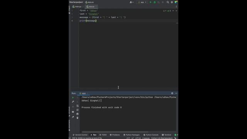The height and width of the screenshot is (139, 247).
Task: Open the Python Console tool window
Action: [151, 135]
